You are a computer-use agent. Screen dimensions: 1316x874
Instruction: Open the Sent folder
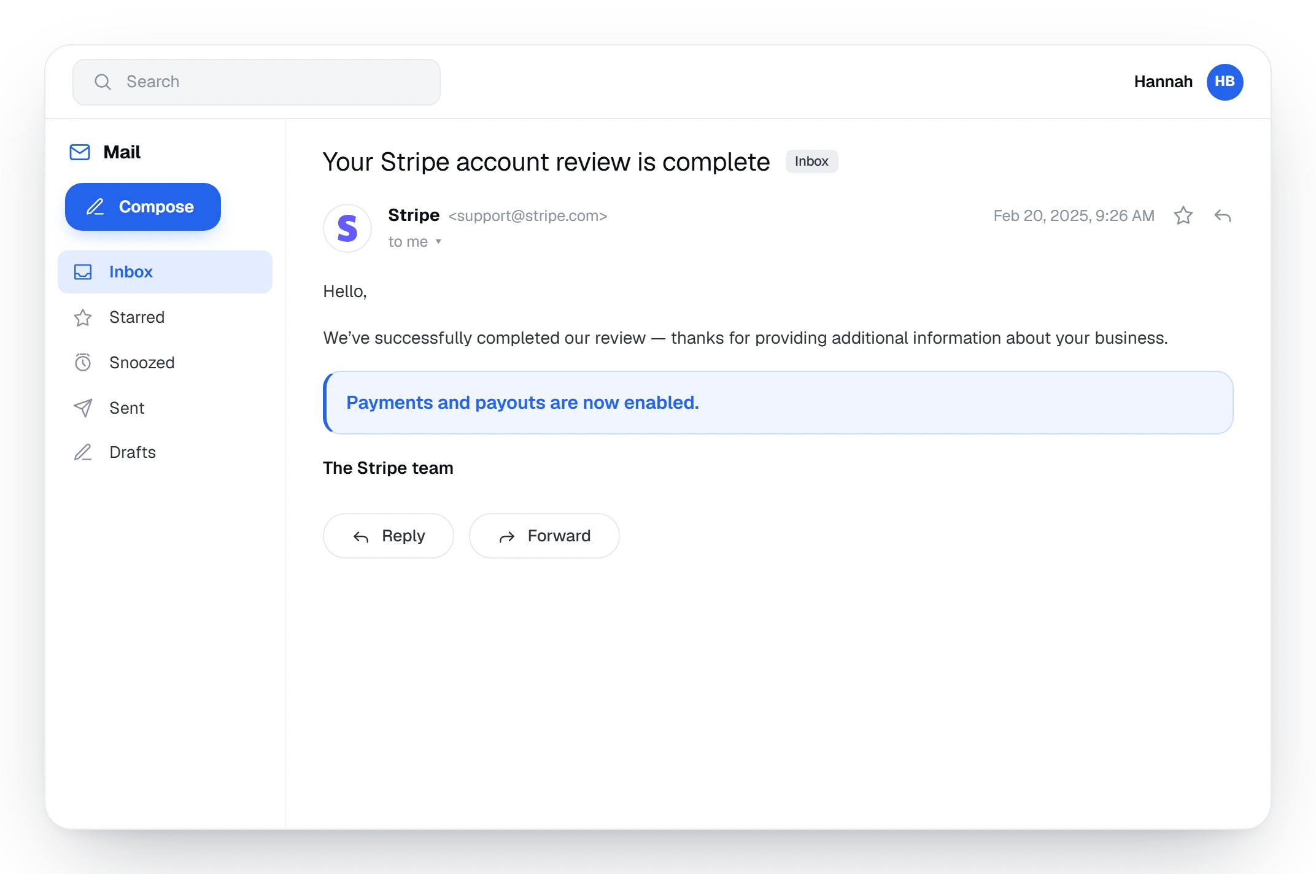tap(165, 408)
